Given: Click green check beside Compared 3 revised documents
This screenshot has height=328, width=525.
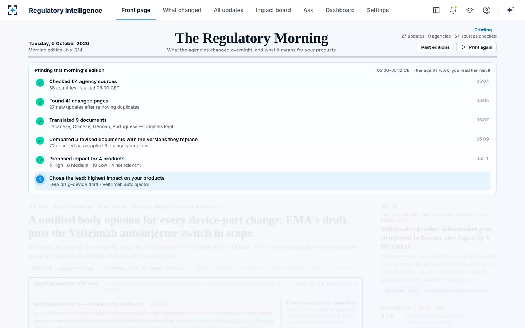Looking at the screenshot, I should coord(40,141).
